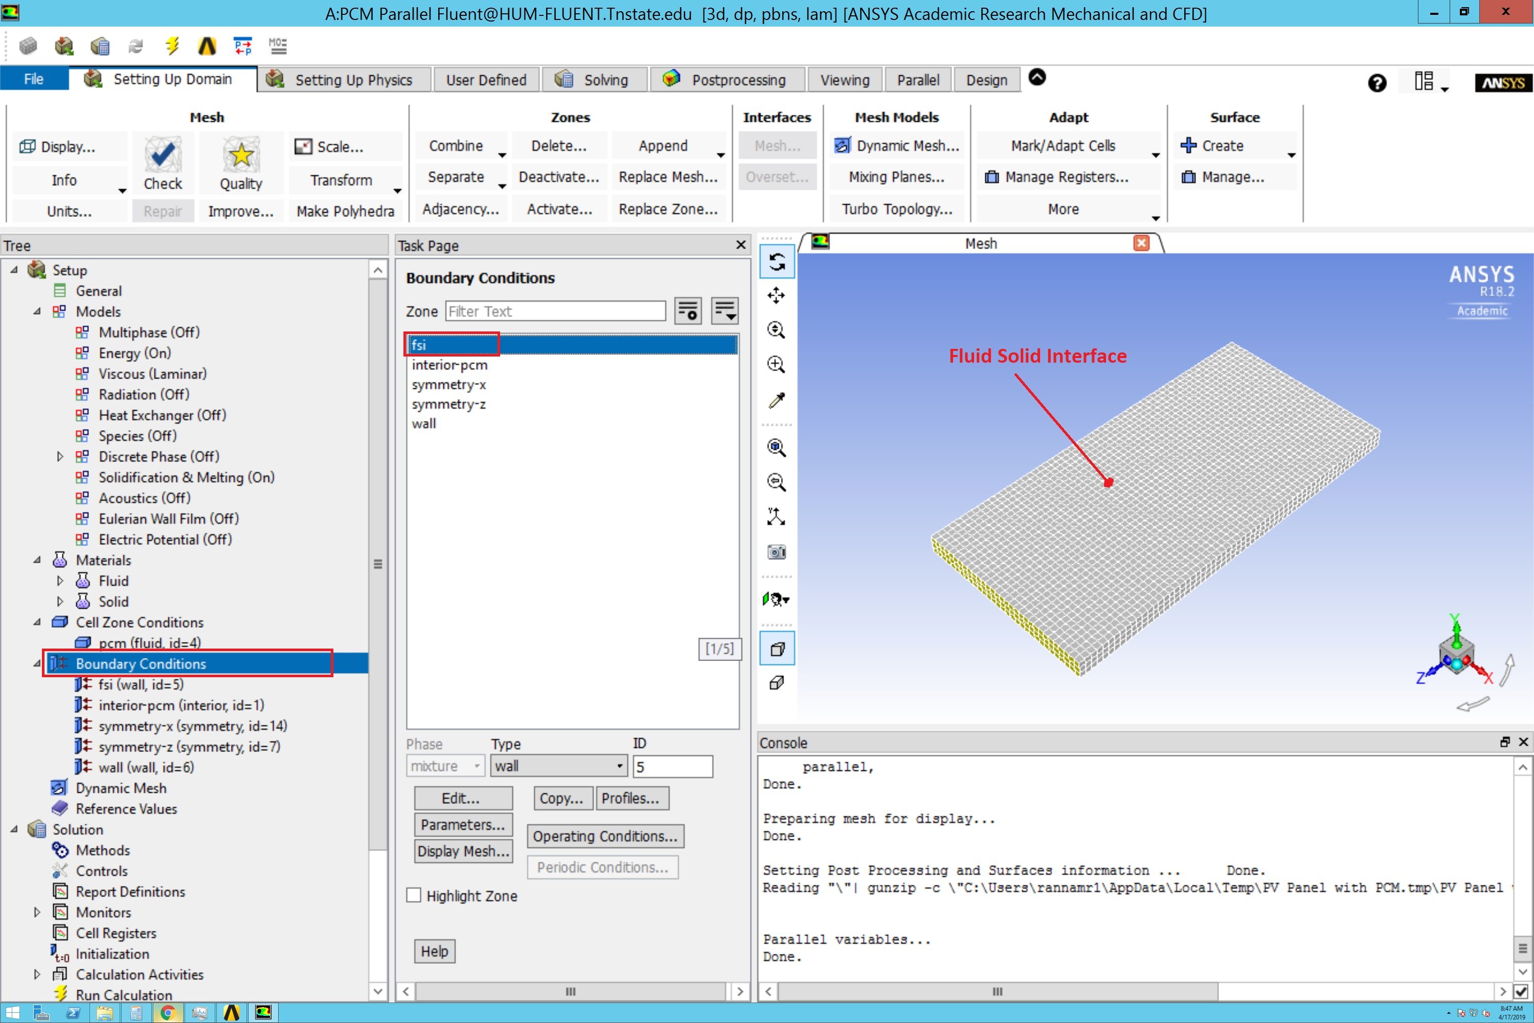
Task: Click the Windows Start button
Action: 12,1013
